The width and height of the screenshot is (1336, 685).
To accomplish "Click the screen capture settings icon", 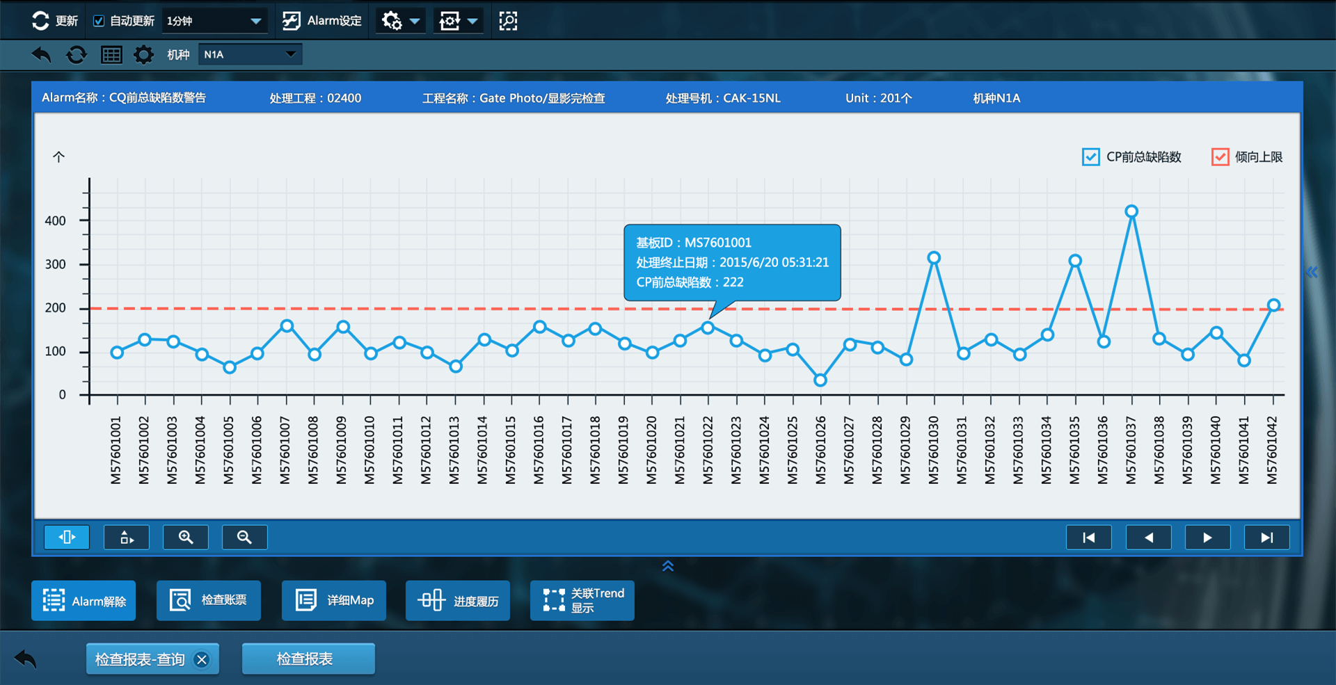I will click(450, 21).
